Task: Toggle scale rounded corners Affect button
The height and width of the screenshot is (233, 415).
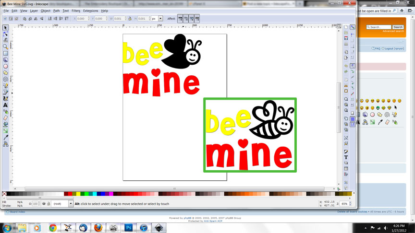Action: click(186, 19)
